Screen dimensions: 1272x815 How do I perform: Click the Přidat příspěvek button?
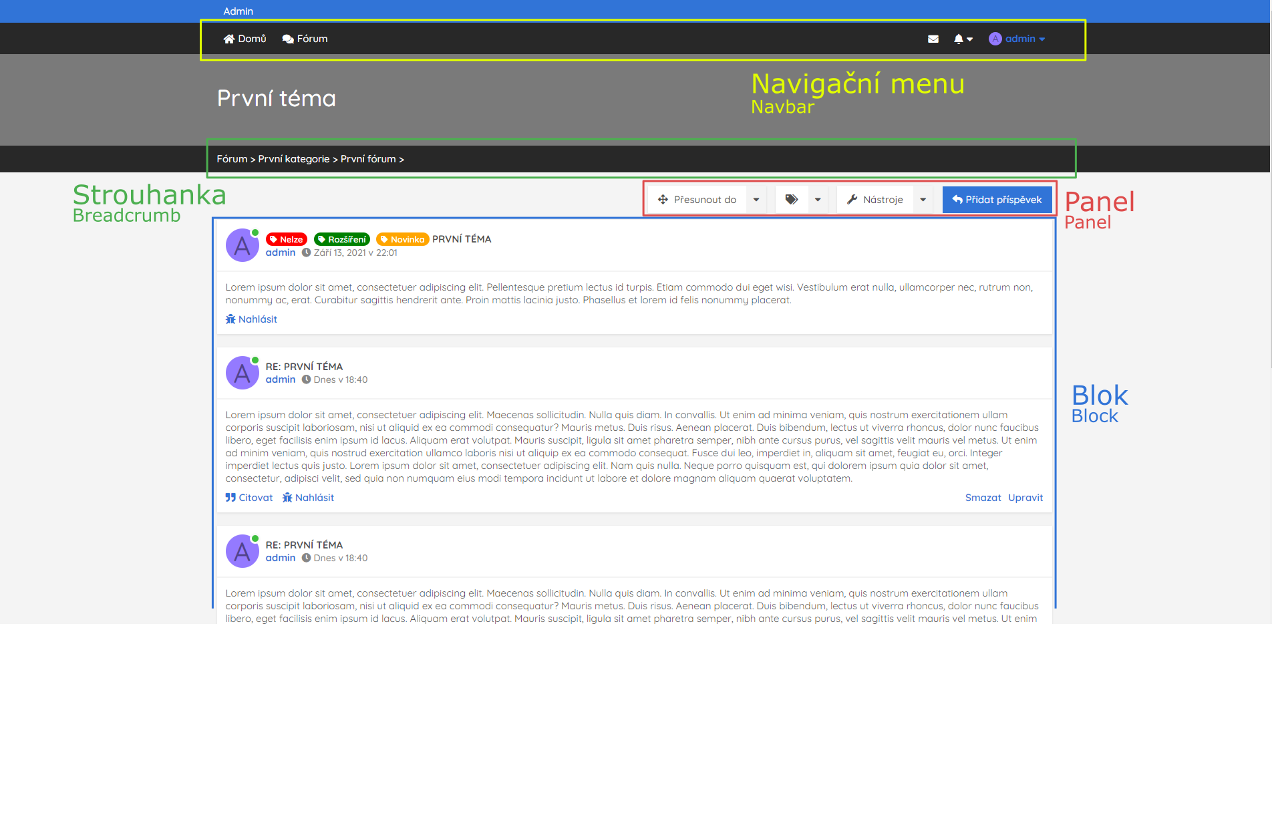997,200
